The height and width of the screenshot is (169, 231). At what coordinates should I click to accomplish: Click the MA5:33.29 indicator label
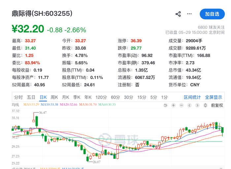31,105
